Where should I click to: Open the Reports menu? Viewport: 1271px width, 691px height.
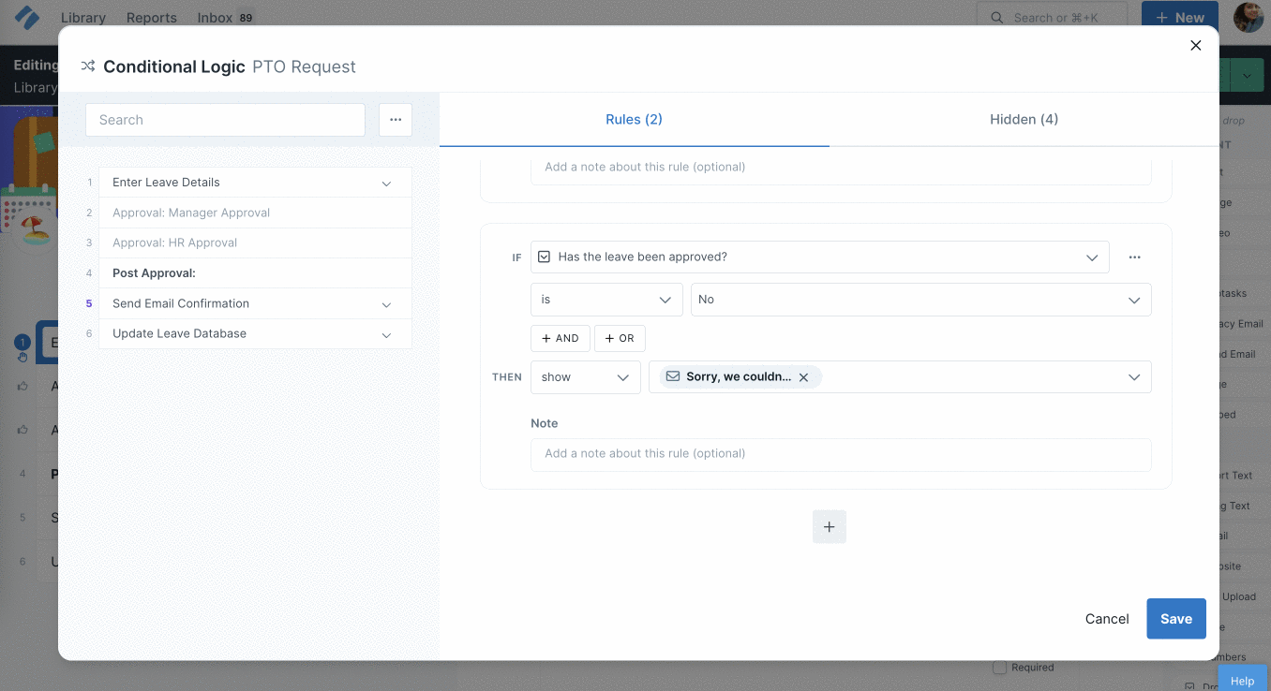(x=151, y=17)
